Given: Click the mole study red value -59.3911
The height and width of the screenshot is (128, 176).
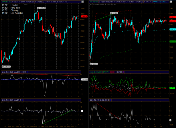Looking at the screenshot, I should click(112, 72).
